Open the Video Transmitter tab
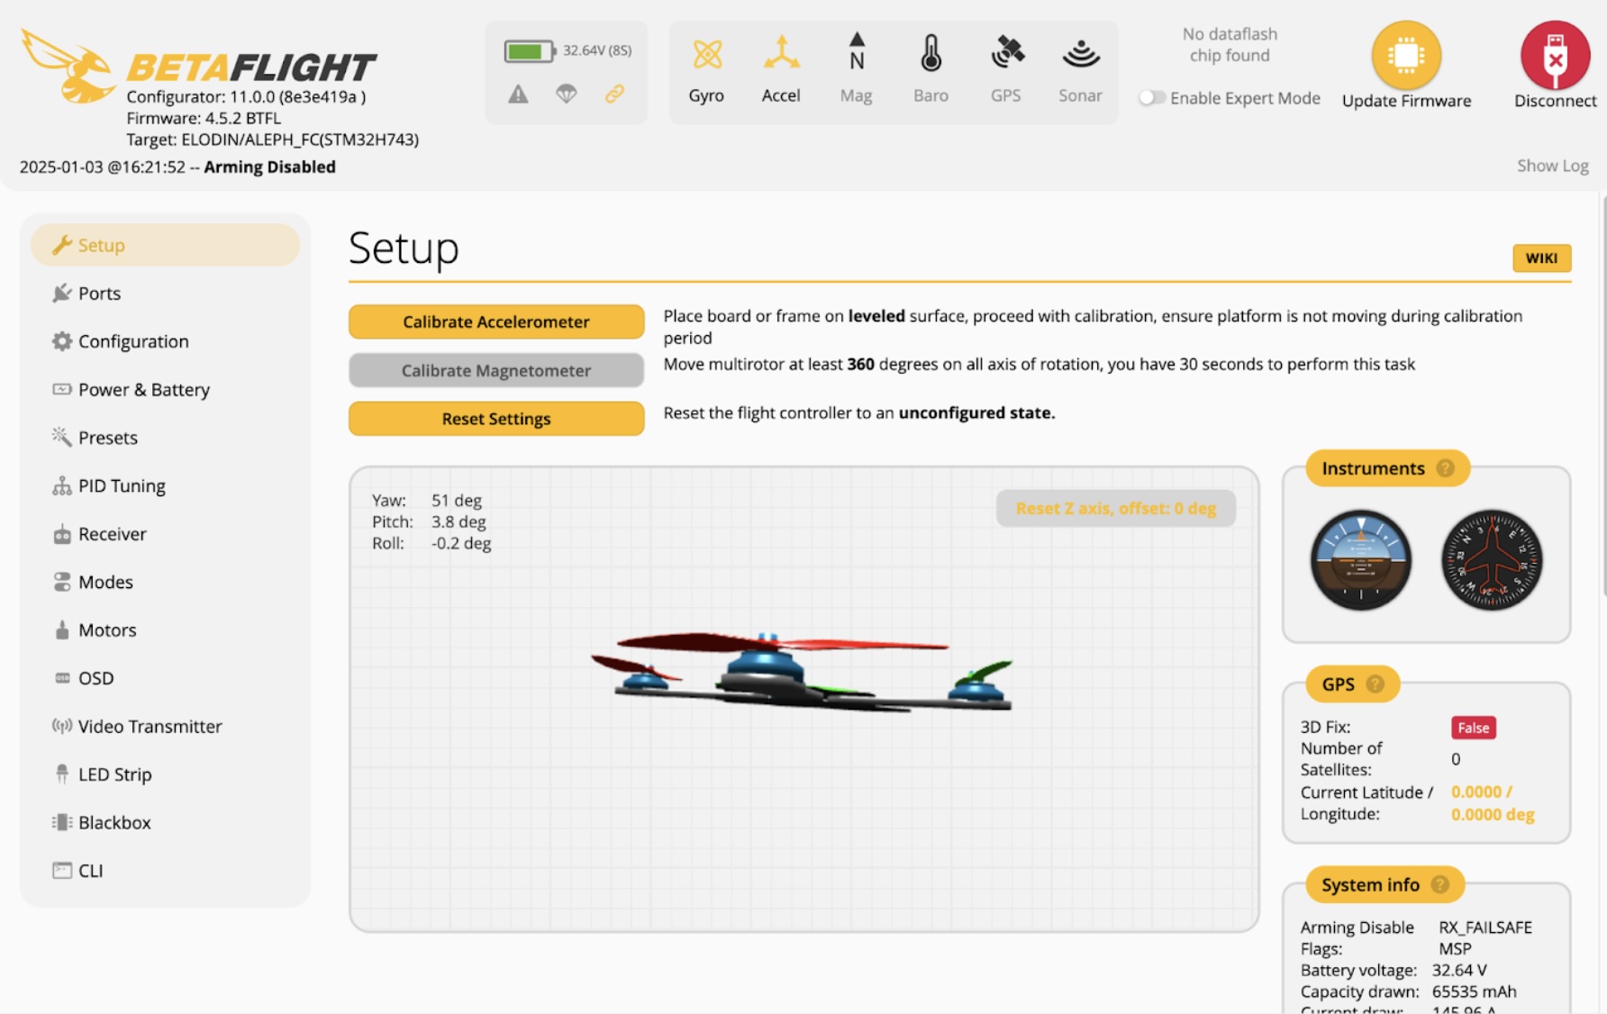The image size is (1607, 1014). [x=166, y=727]
